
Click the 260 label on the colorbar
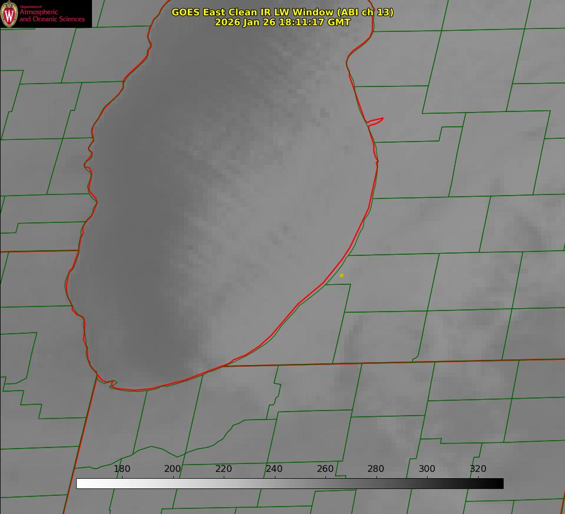(325, 469)
